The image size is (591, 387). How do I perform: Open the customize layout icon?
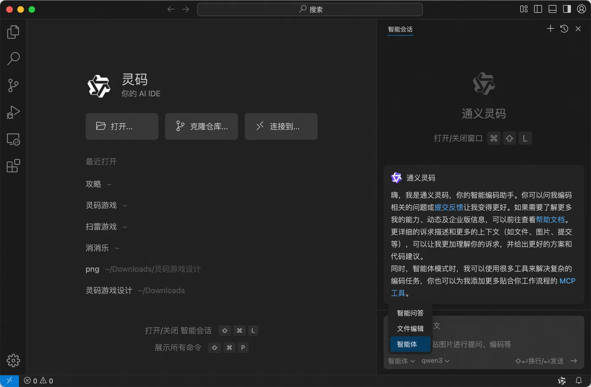(523, 9)
